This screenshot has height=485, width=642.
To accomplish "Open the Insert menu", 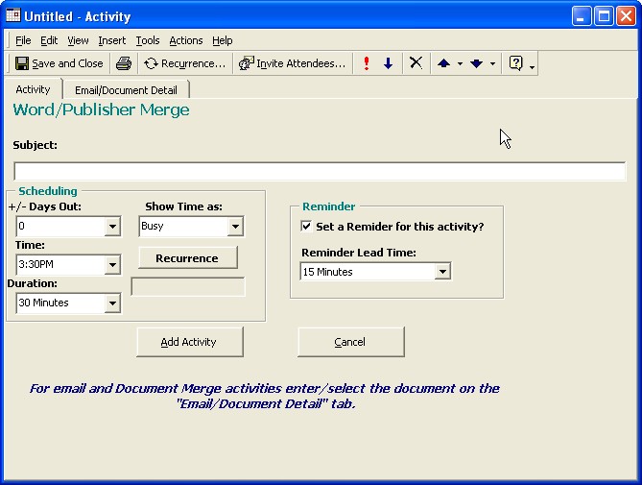I will pos(111,40).
